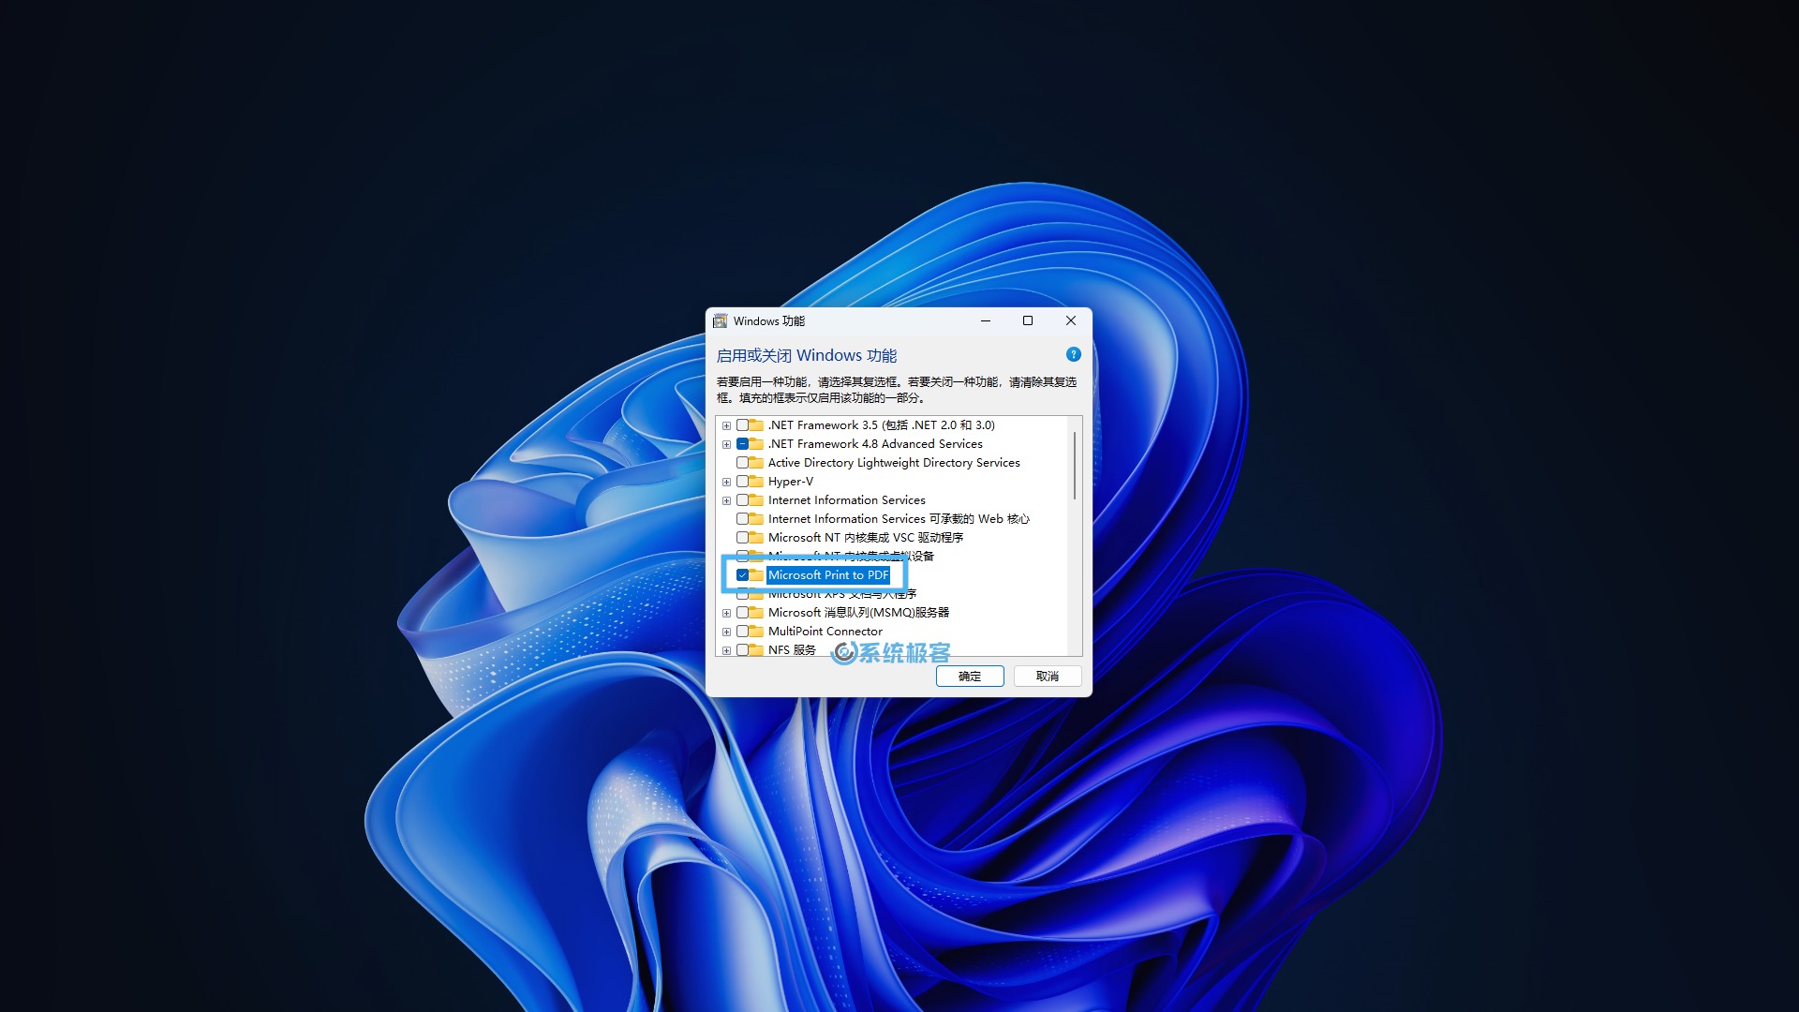
Task: Expand the .NET Framework 3.5 node
Action: click(x=726, y=425)
